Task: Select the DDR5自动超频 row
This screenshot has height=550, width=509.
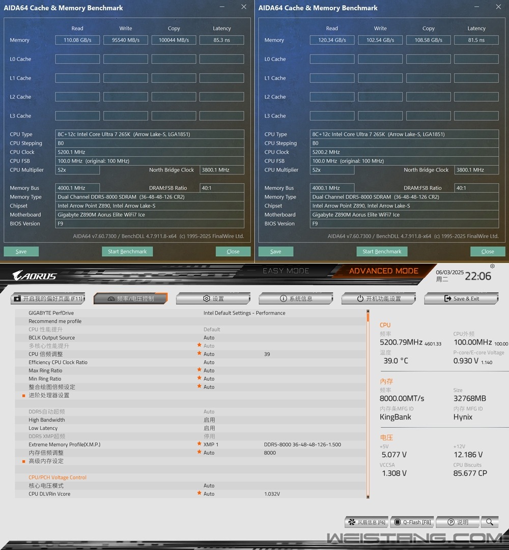Action: 190,412
